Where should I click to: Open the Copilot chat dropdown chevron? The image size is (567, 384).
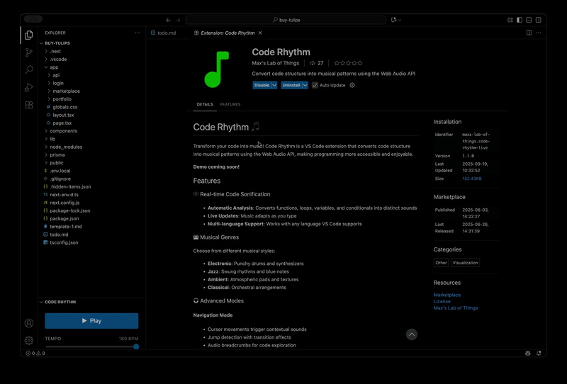coord(400,20)
